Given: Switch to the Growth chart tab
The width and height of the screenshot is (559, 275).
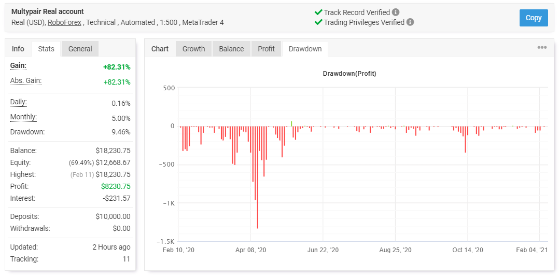Looking at the screenshot, I should pyautogui.click(x=193, y=49).
